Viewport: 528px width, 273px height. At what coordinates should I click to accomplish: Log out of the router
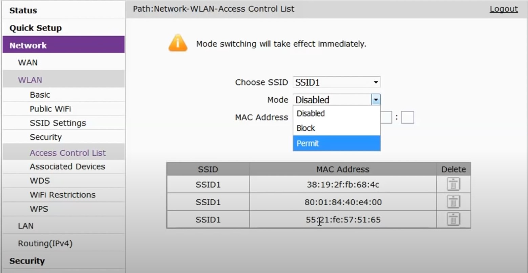(x=503, y=9)
